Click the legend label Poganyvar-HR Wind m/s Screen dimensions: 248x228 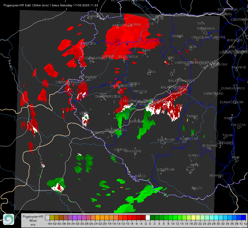click(33, 221)
